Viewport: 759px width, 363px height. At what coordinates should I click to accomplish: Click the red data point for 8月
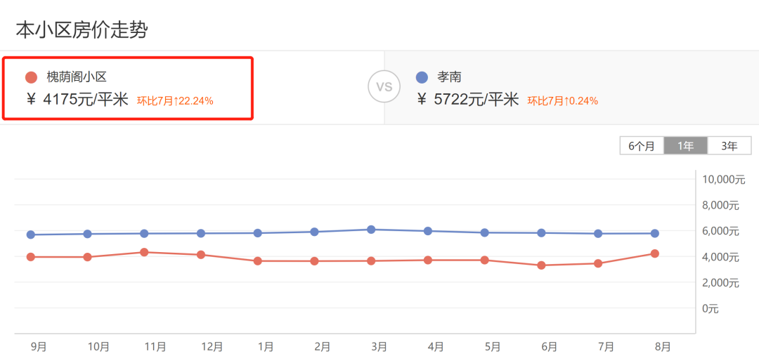point(654,253)
